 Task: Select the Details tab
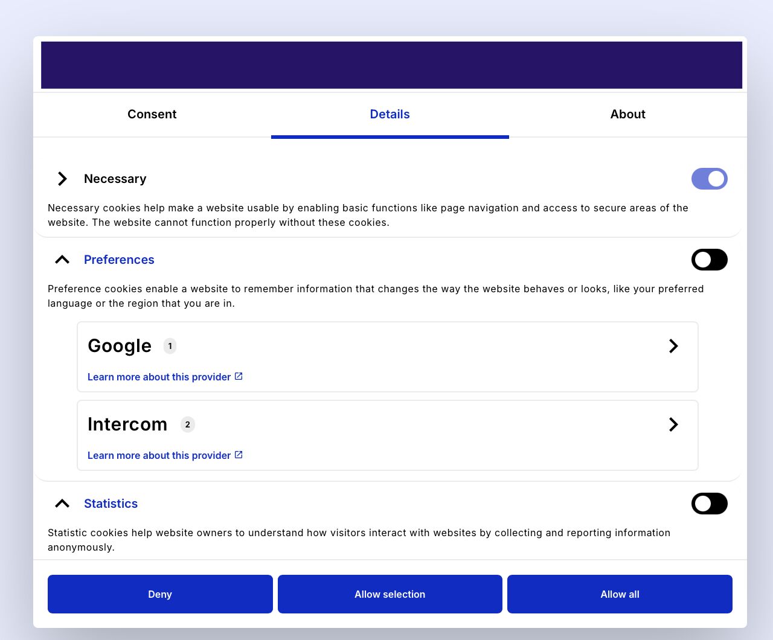pos(390,115)
